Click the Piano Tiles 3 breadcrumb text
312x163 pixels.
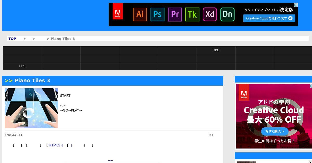[63, 39]
